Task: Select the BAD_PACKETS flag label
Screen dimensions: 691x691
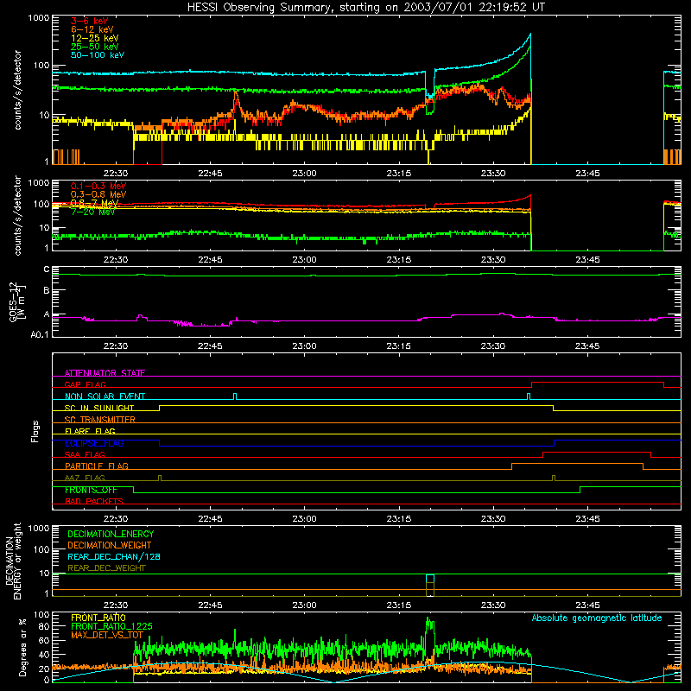Action: point(94,501)
